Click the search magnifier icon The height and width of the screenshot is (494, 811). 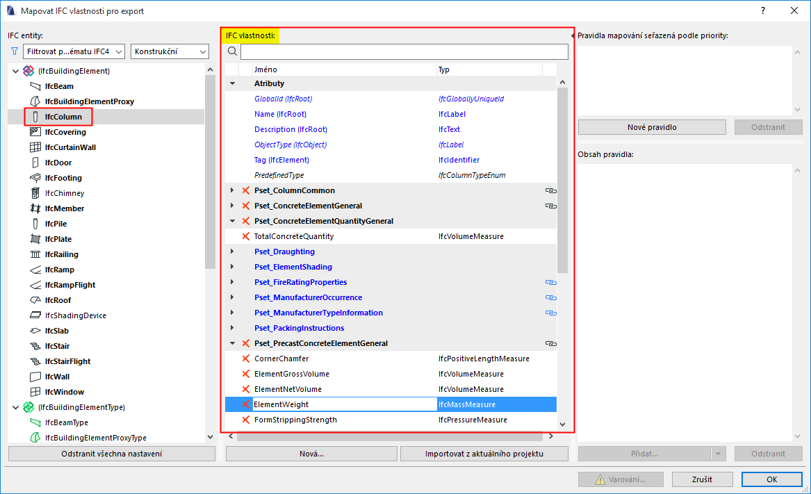click(232, 51)
